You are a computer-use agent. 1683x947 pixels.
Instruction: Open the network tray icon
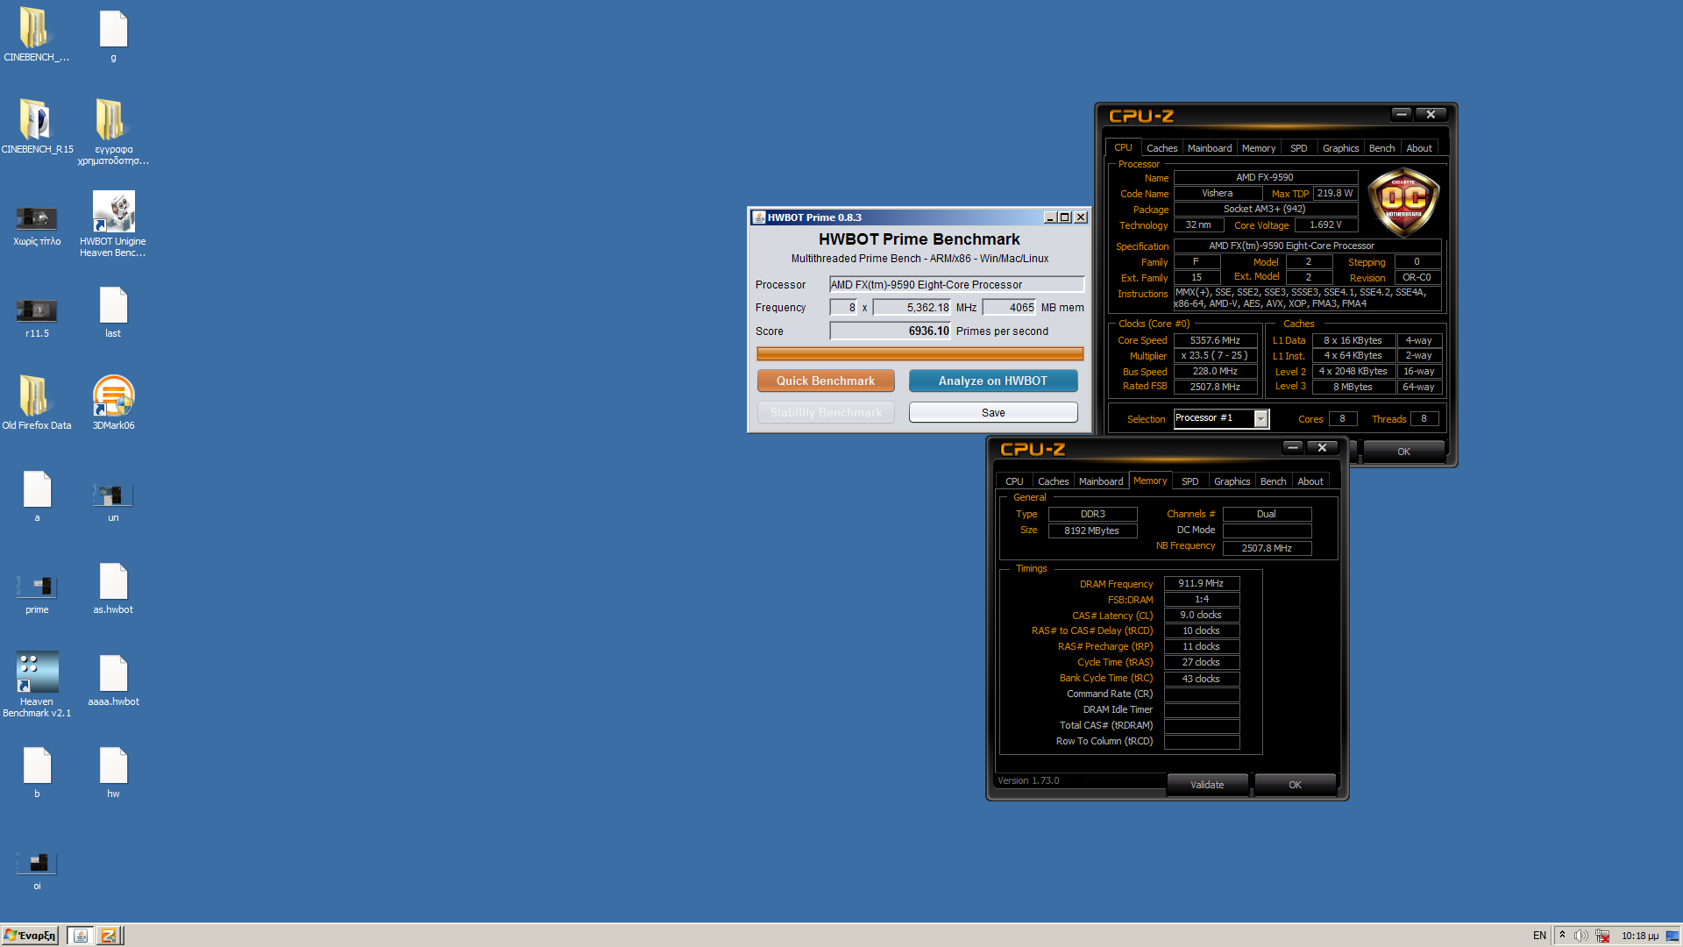[1602, 936]
